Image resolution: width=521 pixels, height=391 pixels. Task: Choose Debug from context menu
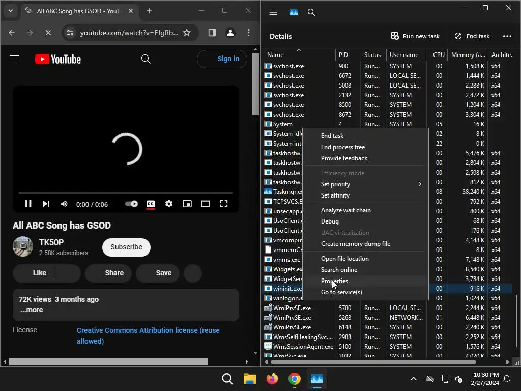[x=330, y=221]
